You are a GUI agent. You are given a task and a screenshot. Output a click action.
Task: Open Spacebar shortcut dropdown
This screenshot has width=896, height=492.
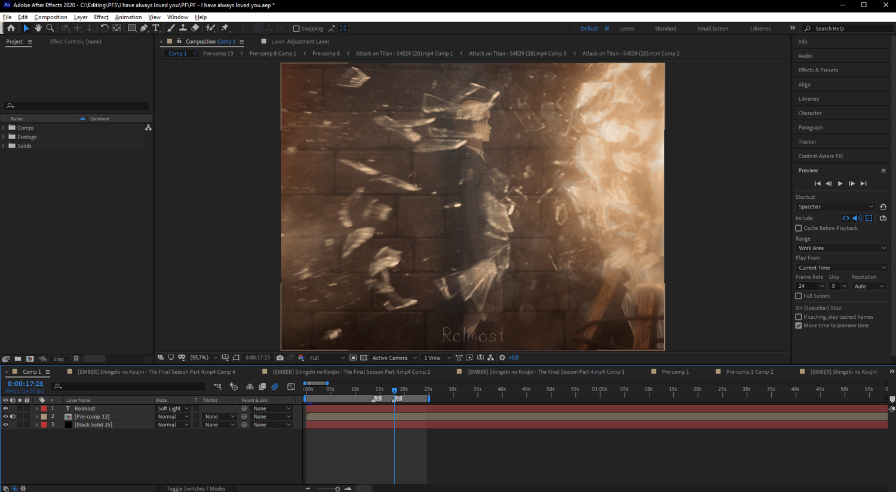[x=836, y=207]
